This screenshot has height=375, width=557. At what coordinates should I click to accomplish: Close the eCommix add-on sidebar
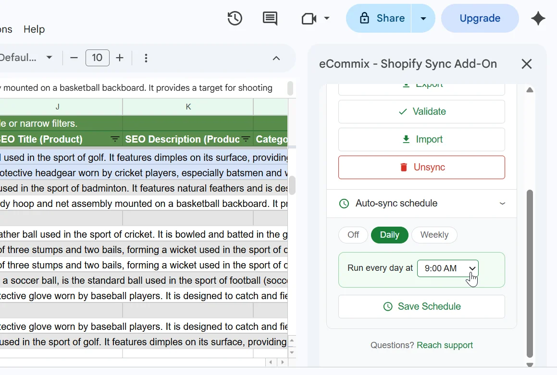pos(526,64)
